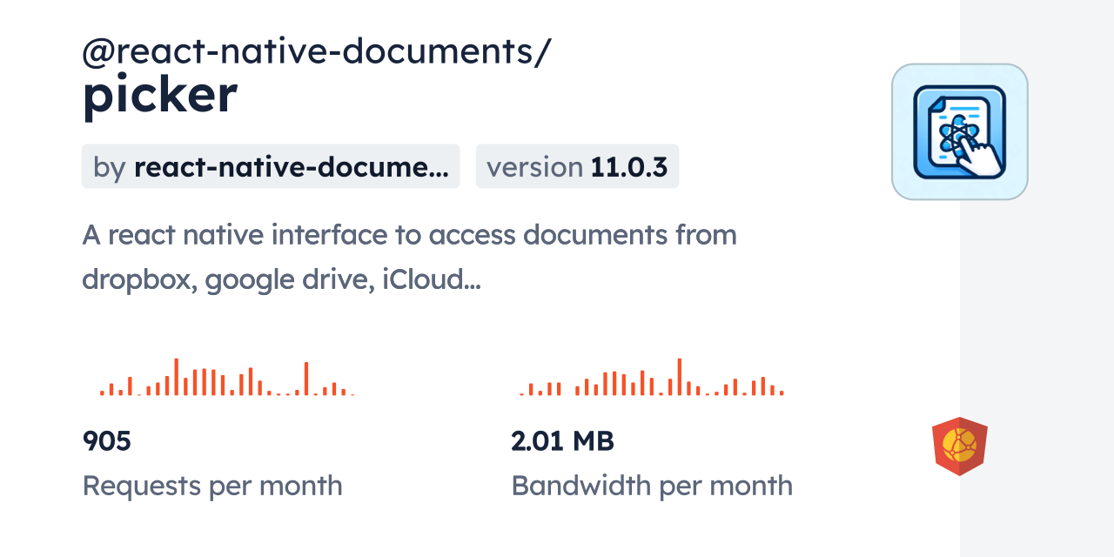Click the version 11.0.3 badge
The image size is (1114, 557).
tap(577, 166)
